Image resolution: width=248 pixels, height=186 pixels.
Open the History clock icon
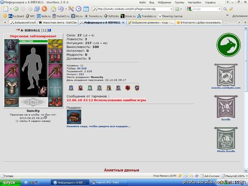click(79, 9)
